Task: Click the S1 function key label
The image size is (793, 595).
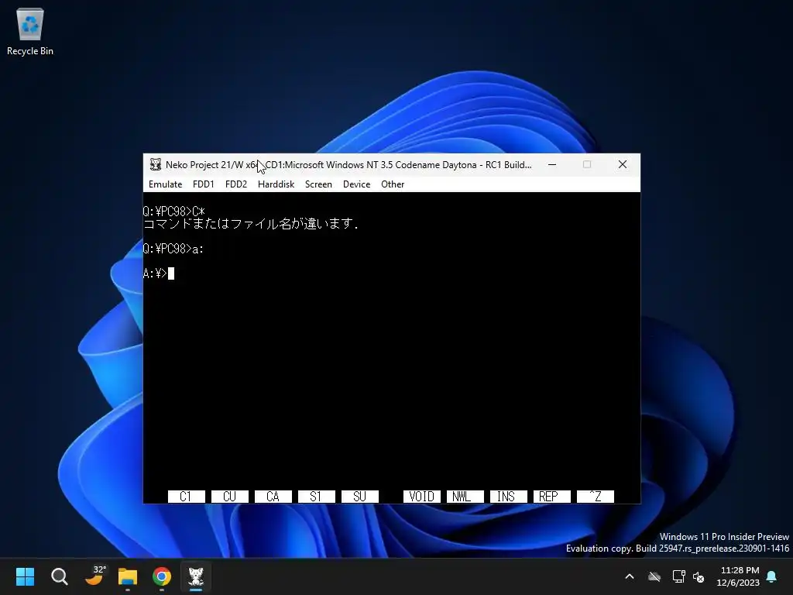Action: coord(317,497)
